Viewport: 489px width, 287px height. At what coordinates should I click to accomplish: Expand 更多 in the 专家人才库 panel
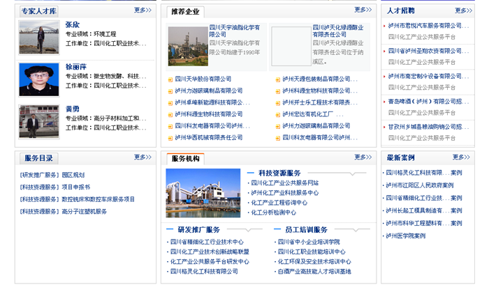click(x=143, y=10)
